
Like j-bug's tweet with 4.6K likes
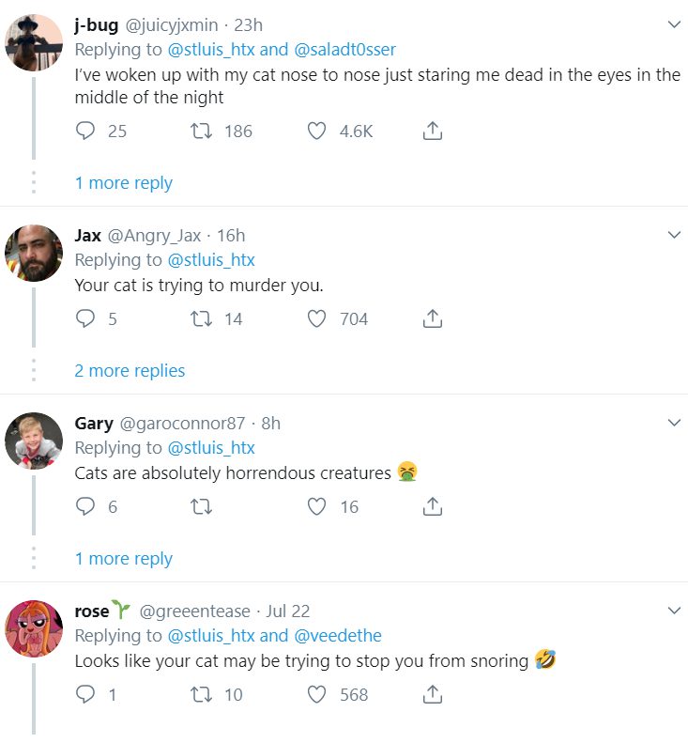point(317,132)
